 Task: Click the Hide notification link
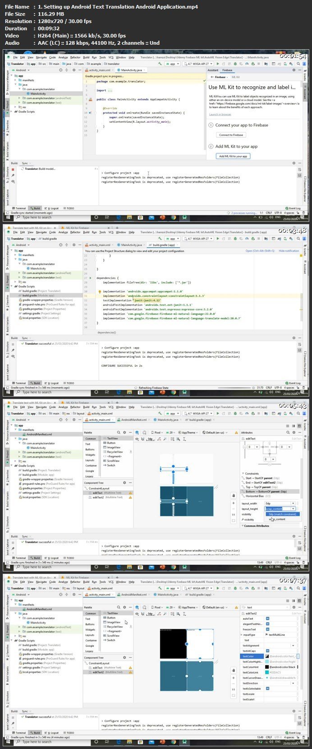pos(289,251)
